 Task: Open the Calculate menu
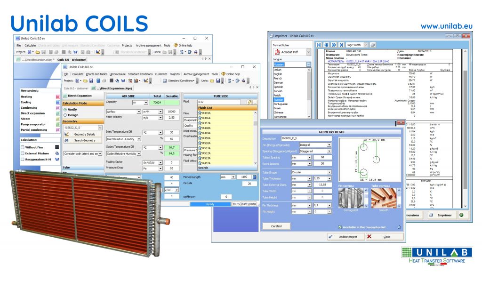[x=78, y=74]
